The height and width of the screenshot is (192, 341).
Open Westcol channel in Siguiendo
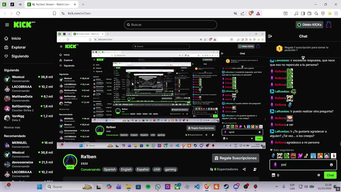pos(29,79)
